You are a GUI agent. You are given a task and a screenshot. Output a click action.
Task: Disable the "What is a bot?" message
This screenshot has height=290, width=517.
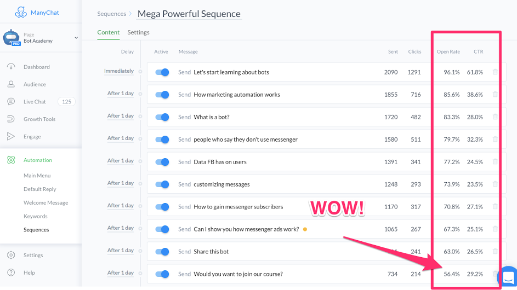162,117
